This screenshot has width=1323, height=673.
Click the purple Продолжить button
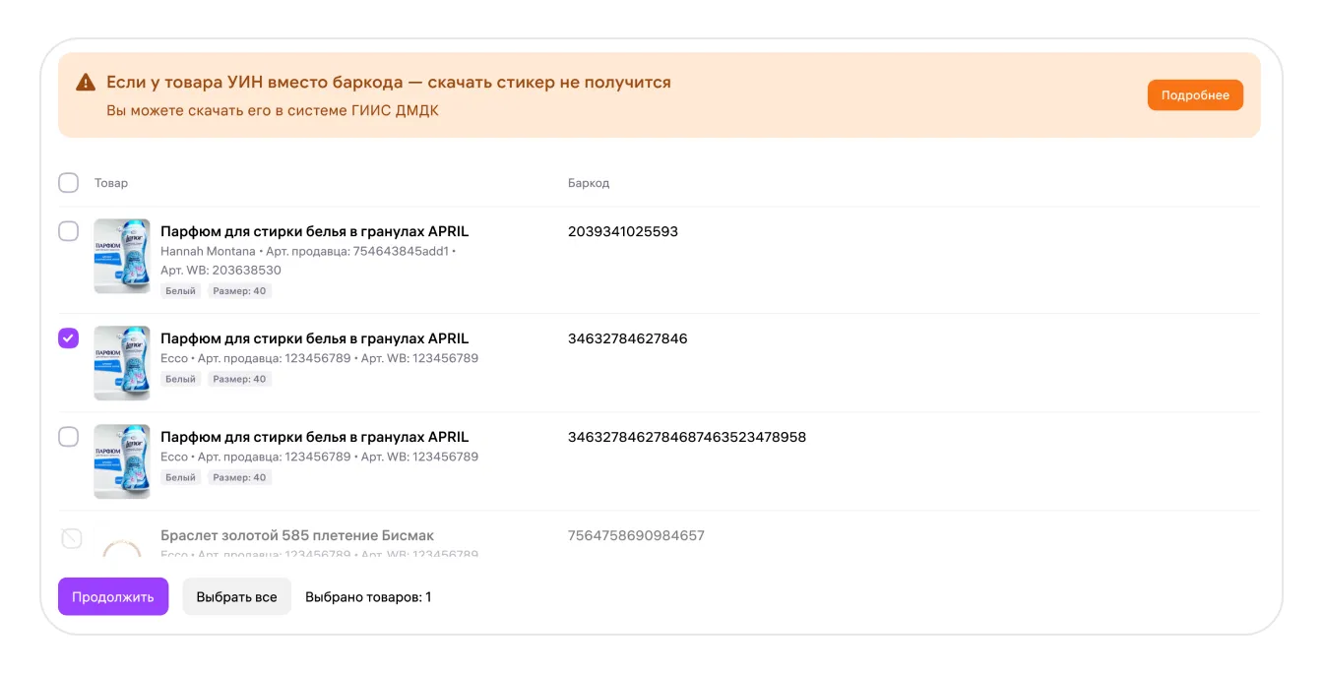[x=113, y=596]
